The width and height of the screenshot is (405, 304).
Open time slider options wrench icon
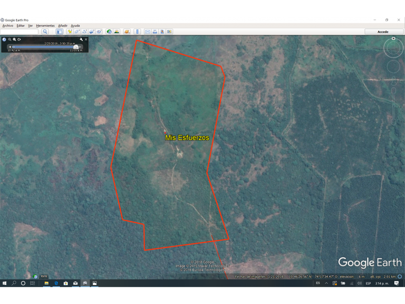tap(81, 39)
